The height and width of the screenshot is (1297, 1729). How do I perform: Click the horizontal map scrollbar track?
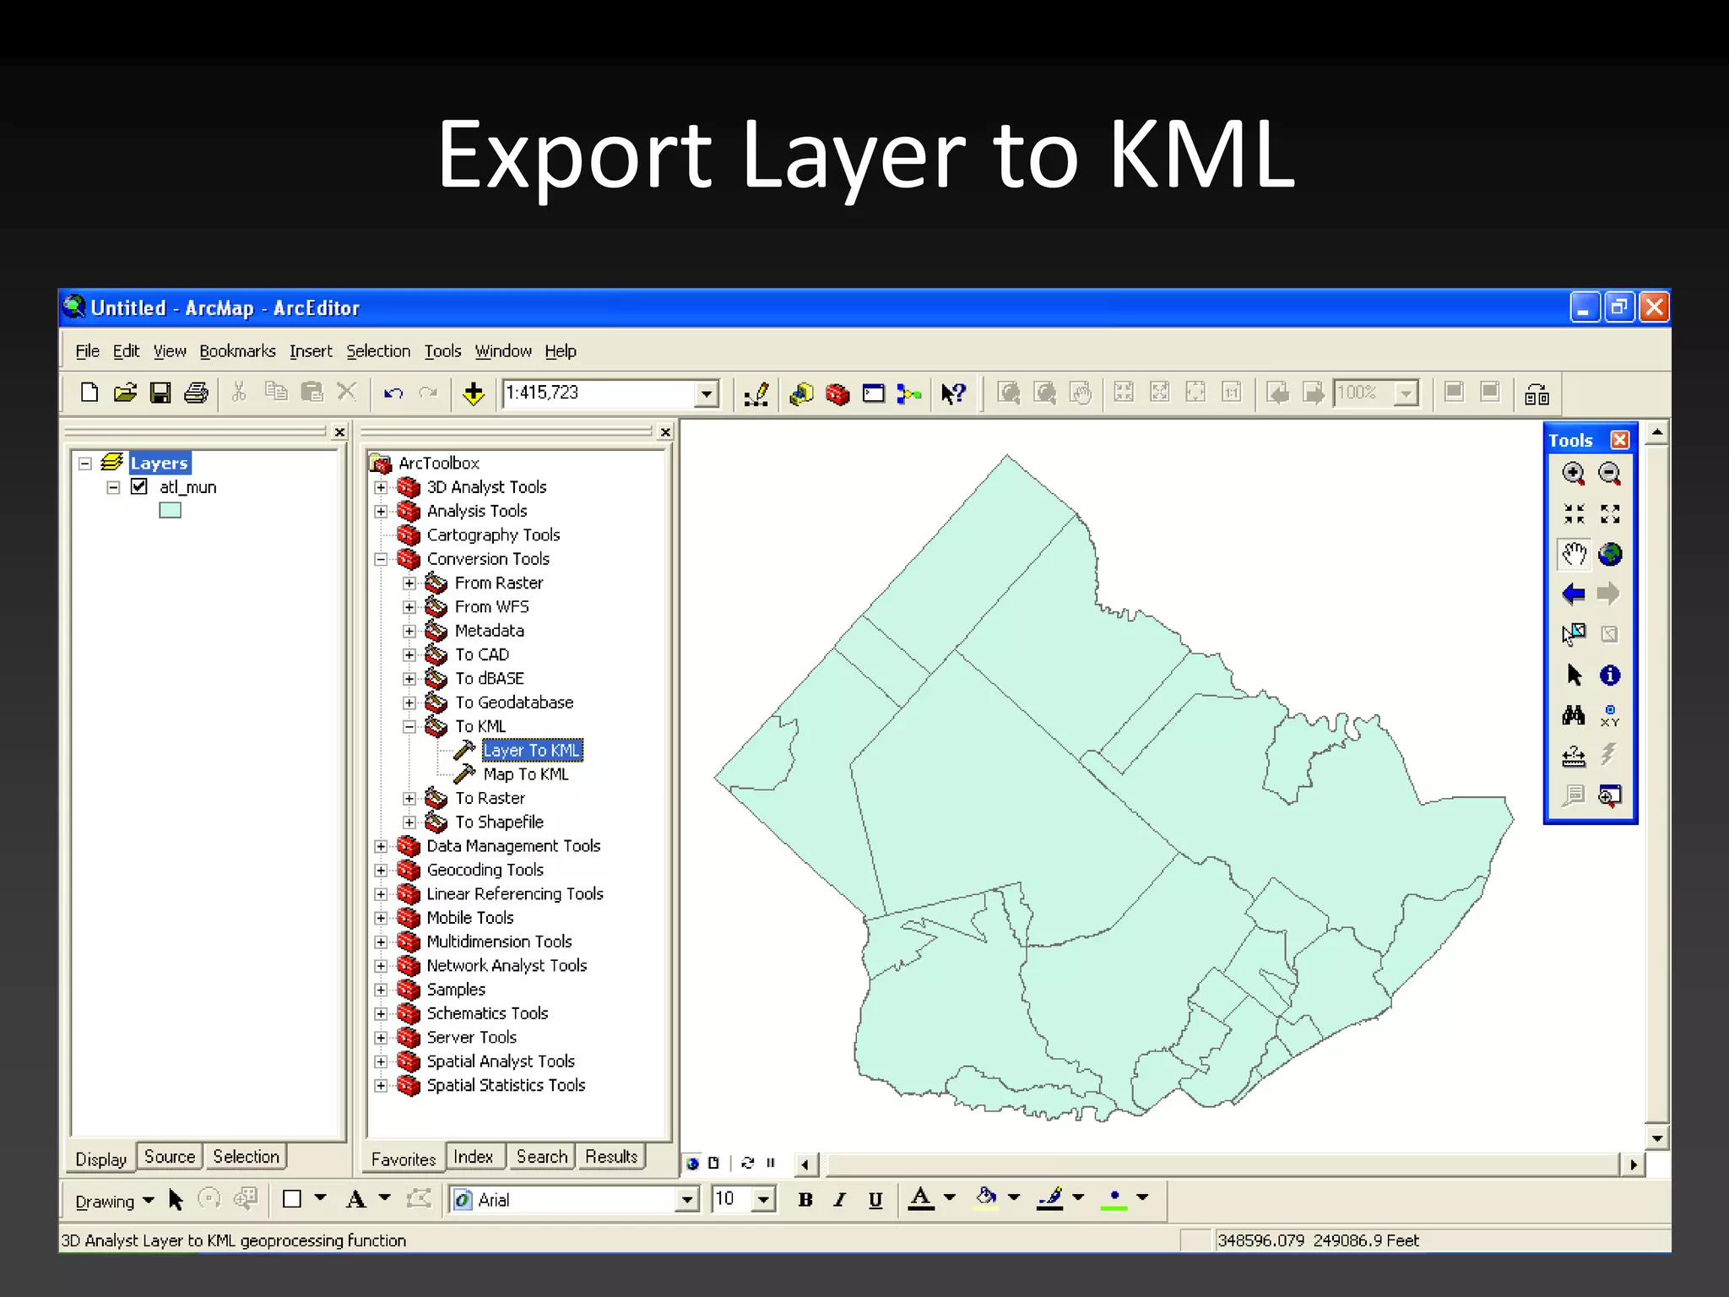click(1222, 1164)
